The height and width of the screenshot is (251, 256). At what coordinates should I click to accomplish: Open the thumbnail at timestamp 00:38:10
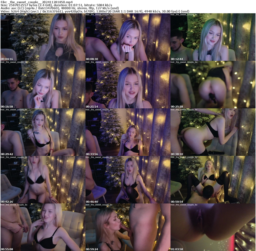[213, 131]
